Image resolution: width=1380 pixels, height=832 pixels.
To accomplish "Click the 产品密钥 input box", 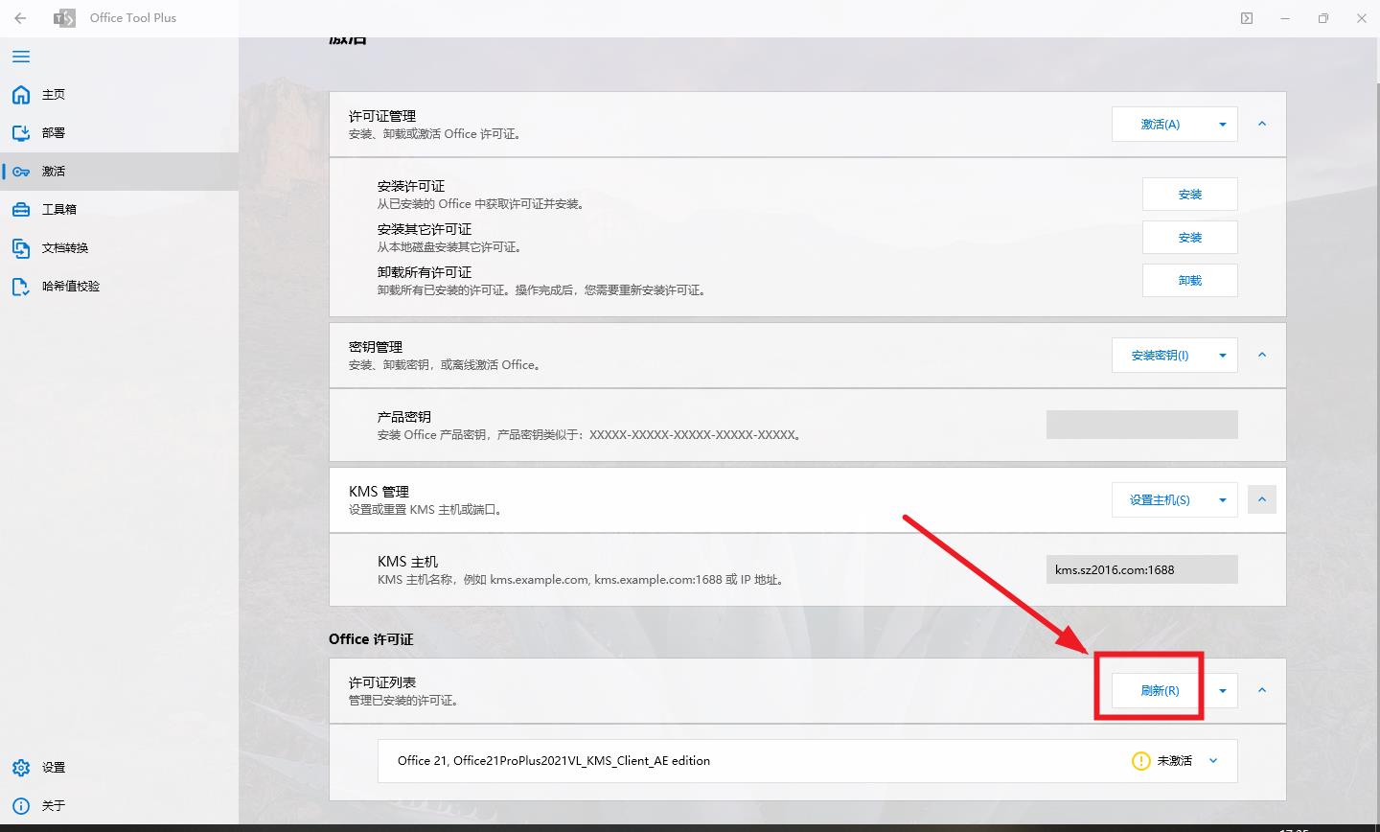I will coord(1141,424).
